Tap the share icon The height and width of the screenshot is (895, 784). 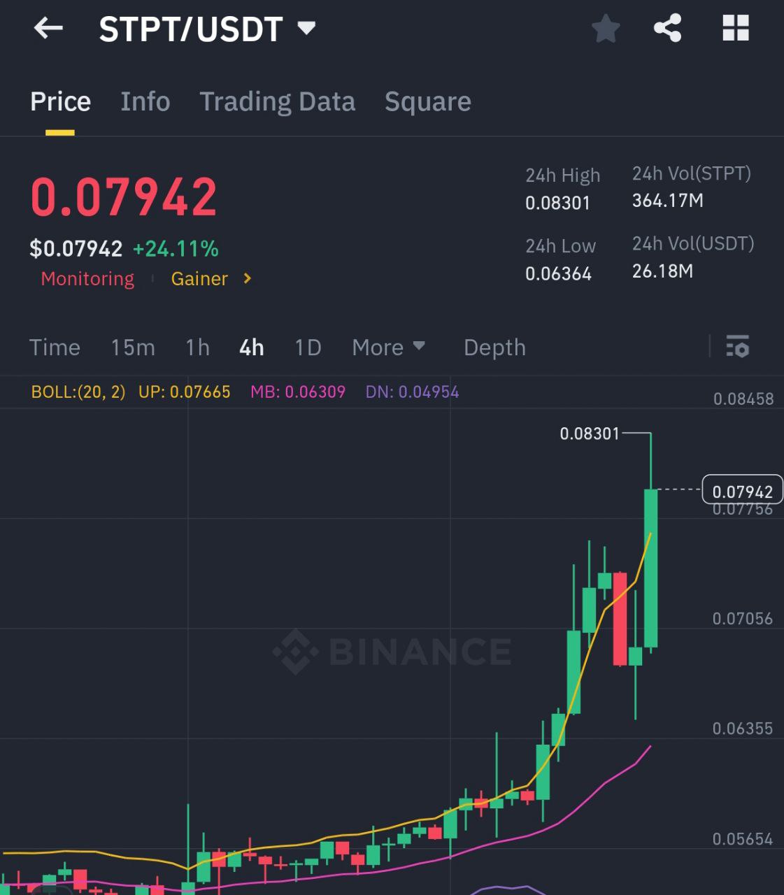point(667,29)
